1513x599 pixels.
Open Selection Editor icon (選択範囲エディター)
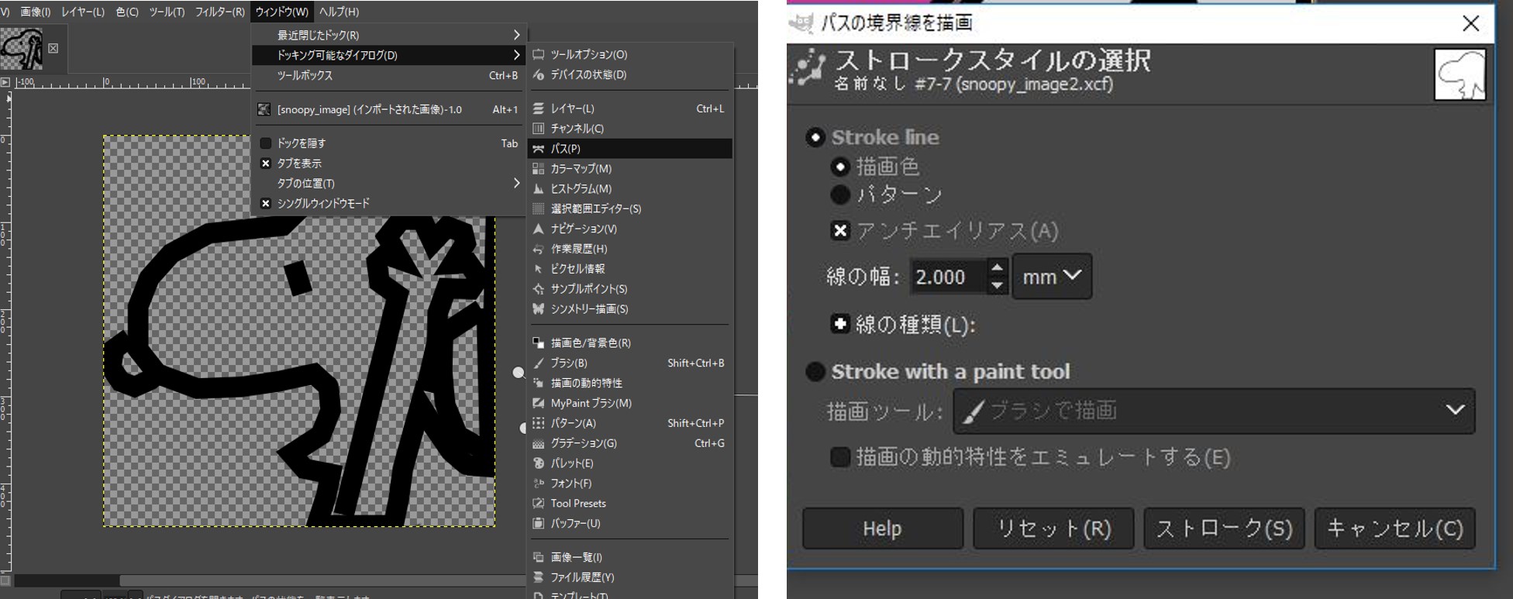pyautogui.click(x=539, y=209)
